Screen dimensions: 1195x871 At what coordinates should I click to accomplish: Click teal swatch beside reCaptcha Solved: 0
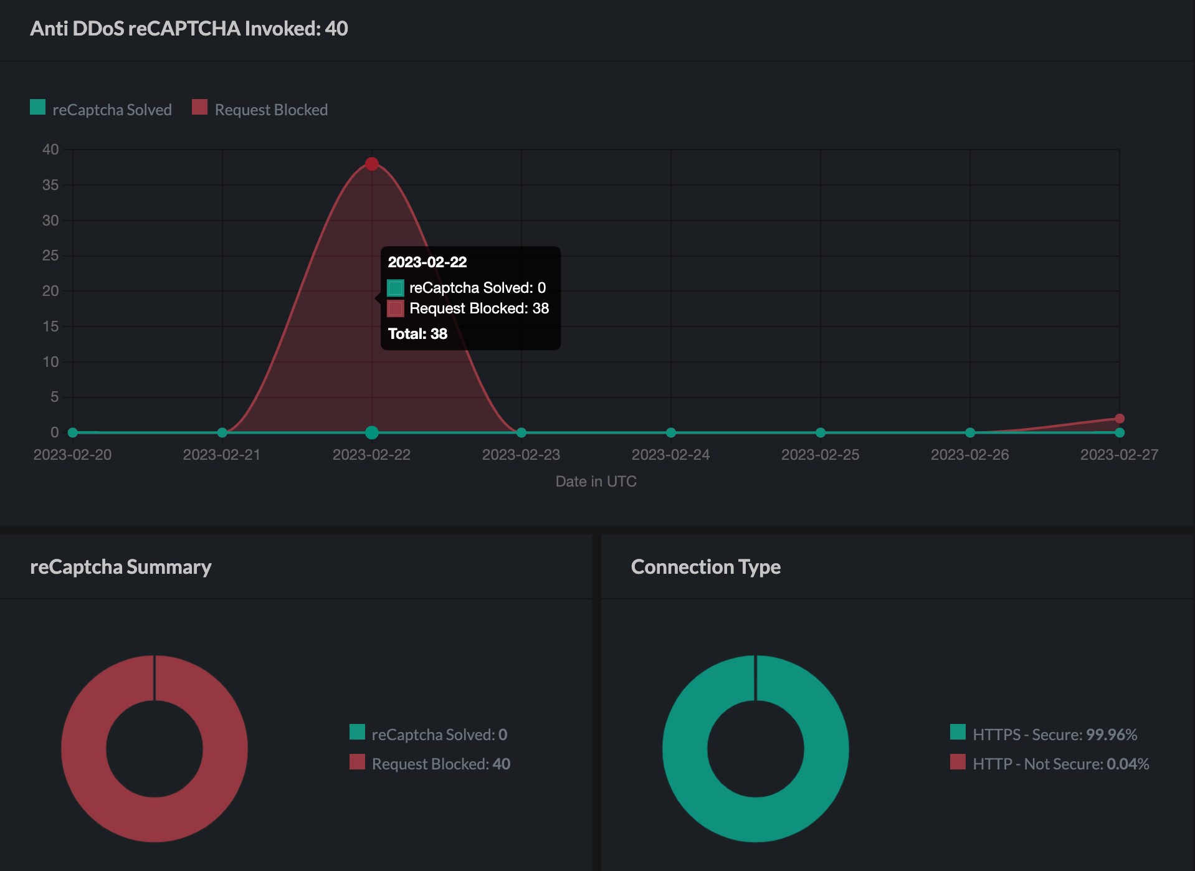pos(357,731)
